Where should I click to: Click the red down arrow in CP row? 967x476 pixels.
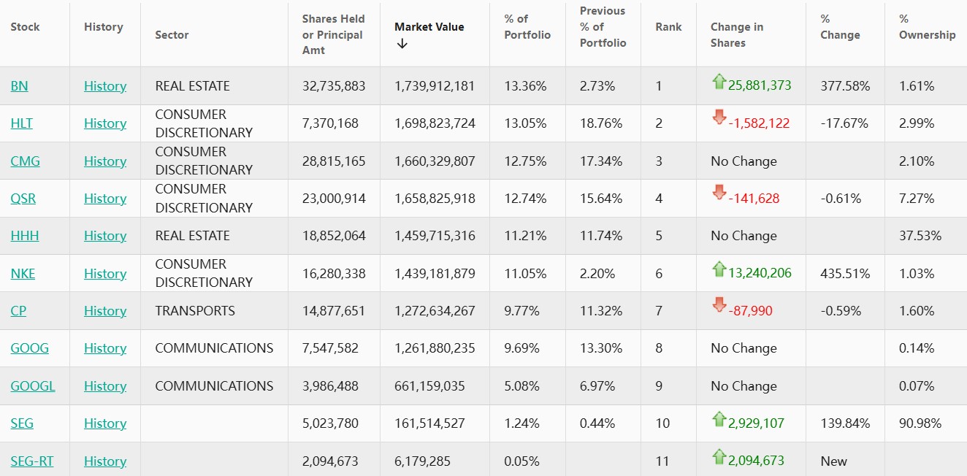[719, 307]
